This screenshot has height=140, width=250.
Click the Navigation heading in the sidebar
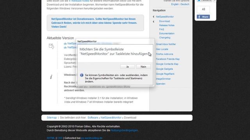click(159, 10)
